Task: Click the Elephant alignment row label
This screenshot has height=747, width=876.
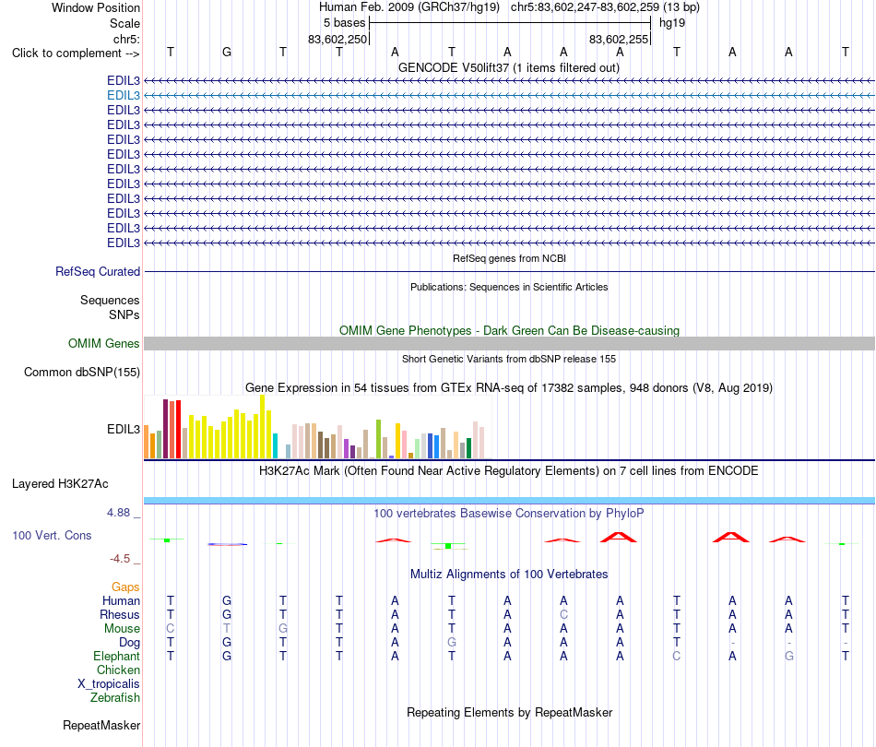Action: click(x=117, y=656)
